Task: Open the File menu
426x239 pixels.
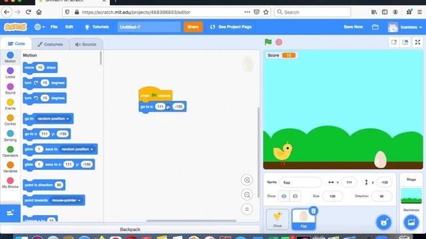Action: tap(54, 27)
